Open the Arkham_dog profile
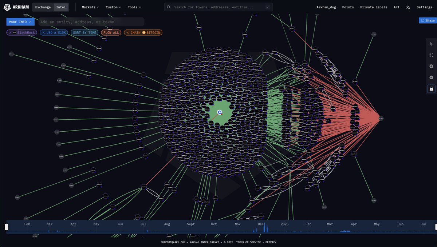 pyautogui.click(x=326, y=7)
